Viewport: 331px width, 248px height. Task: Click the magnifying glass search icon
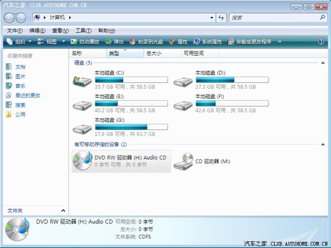322,17
